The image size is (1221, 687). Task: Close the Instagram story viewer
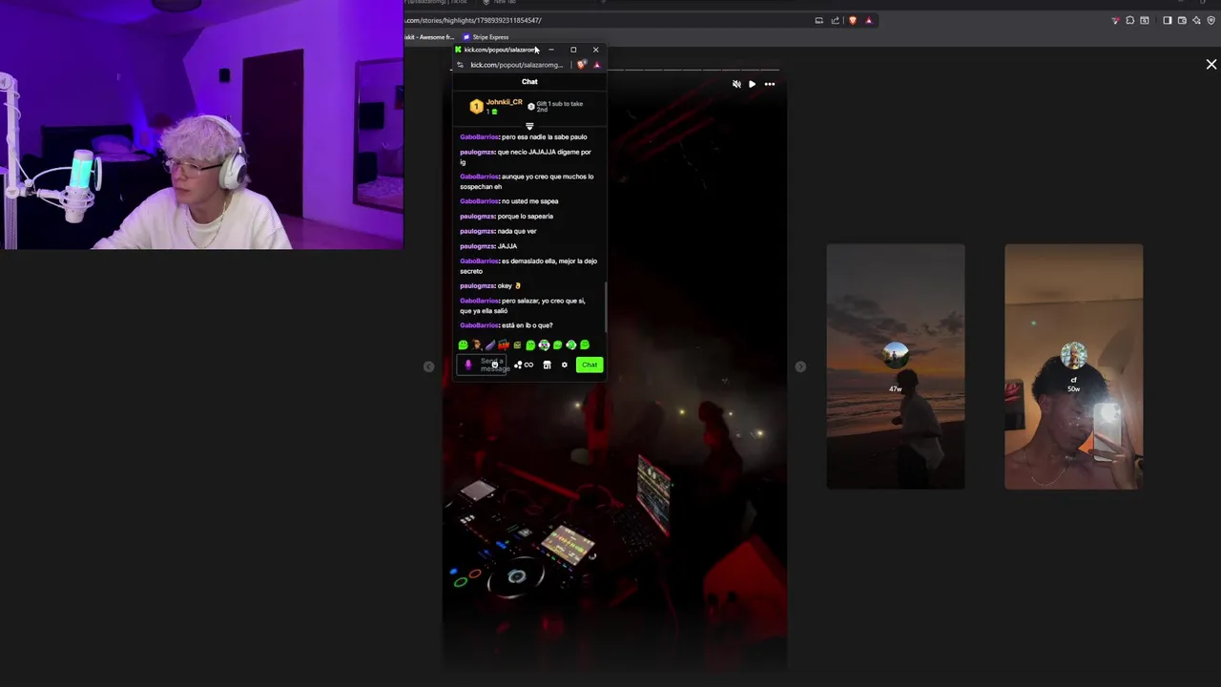click(1211, 64)
